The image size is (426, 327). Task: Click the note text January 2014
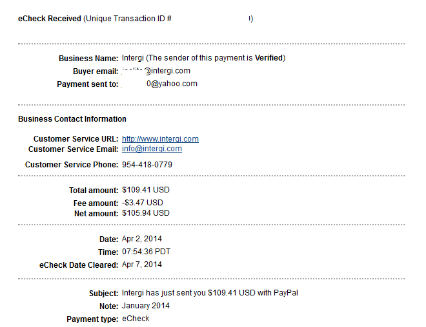point(146,306)
